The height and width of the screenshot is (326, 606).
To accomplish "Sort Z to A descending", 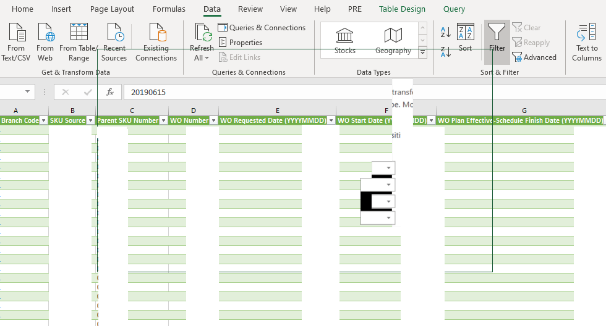I will click(446, 52).
